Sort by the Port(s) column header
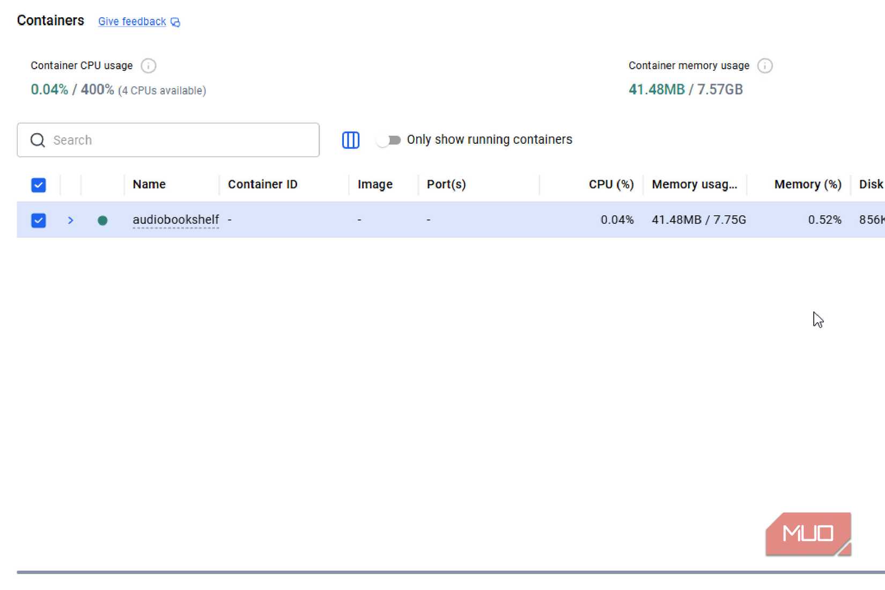The width and height of the screenshot is (885, 590). pos(446,185)
